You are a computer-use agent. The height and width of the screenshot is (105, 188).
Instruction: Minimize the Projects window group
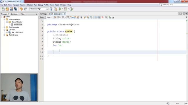click(x=36, y=14)
